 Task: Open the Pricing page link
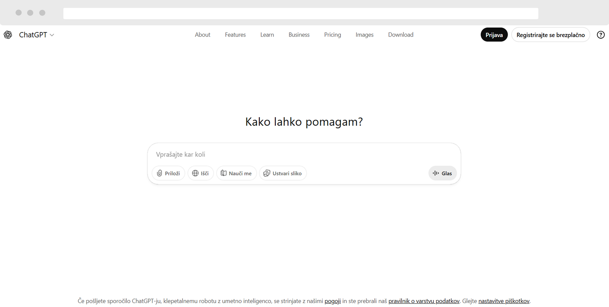[x=332, y=35]
